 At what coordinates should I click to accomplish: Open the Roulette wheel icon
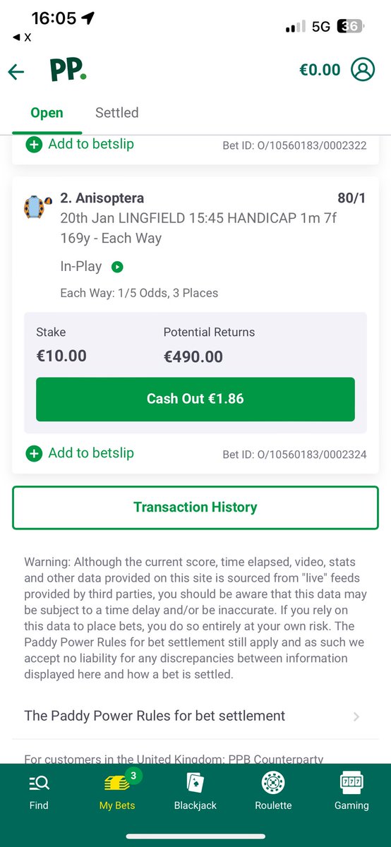[x=273, y=782]
